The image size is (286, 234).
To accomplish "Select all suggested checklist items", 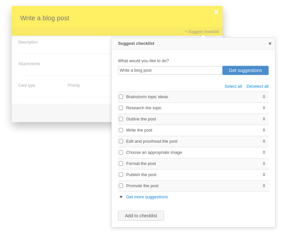I will pos(233,86).
